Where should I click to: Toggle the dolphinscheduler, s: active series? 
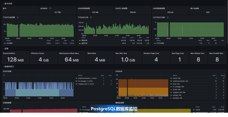[x=88, y=78]
